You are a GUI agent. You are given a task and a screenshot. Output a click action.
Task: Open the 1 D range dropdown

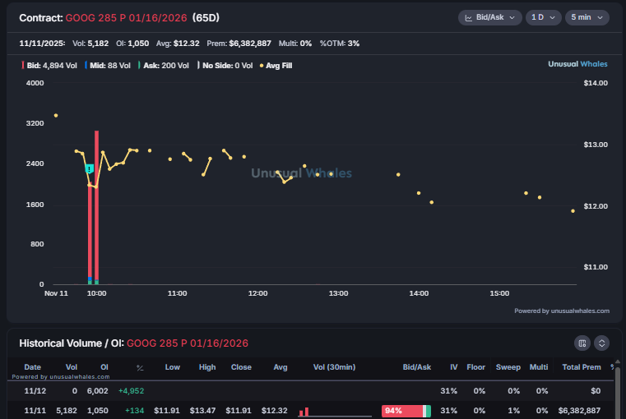point(542,17)
